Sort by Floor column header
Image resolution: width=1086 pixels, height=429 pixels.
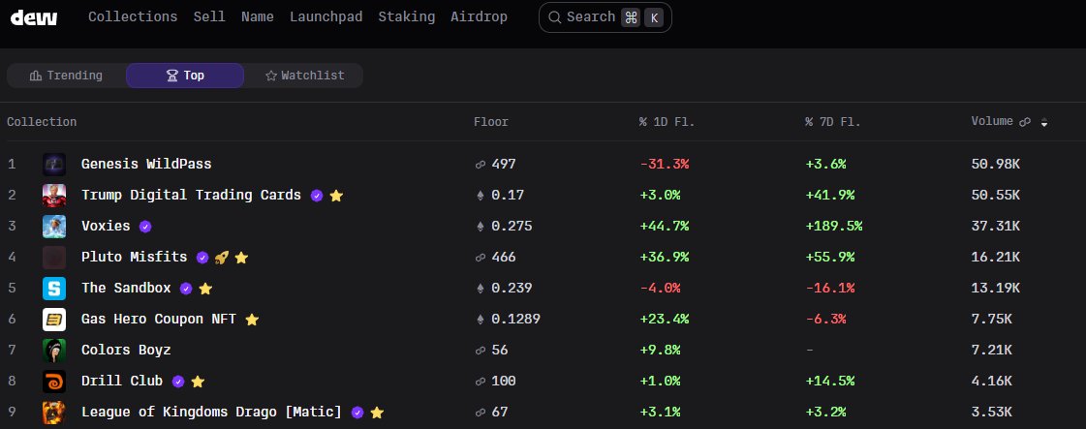pyautogui.click(x=491, y=122)
